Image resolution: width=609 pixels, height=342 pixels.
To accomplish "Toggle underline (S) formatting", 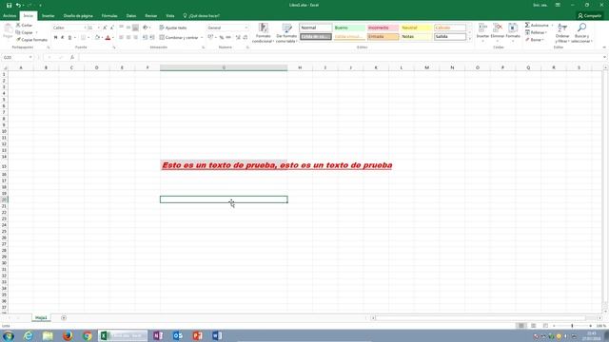I will tap(69, 38).
